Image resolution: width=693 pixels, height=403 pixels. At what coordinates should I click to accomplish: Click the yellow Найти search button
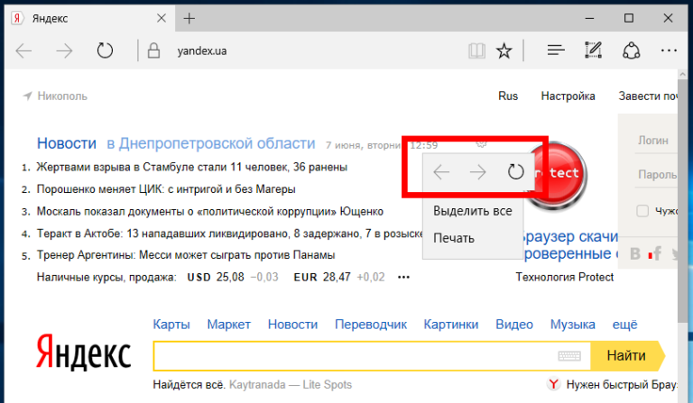tap(627, 355)
